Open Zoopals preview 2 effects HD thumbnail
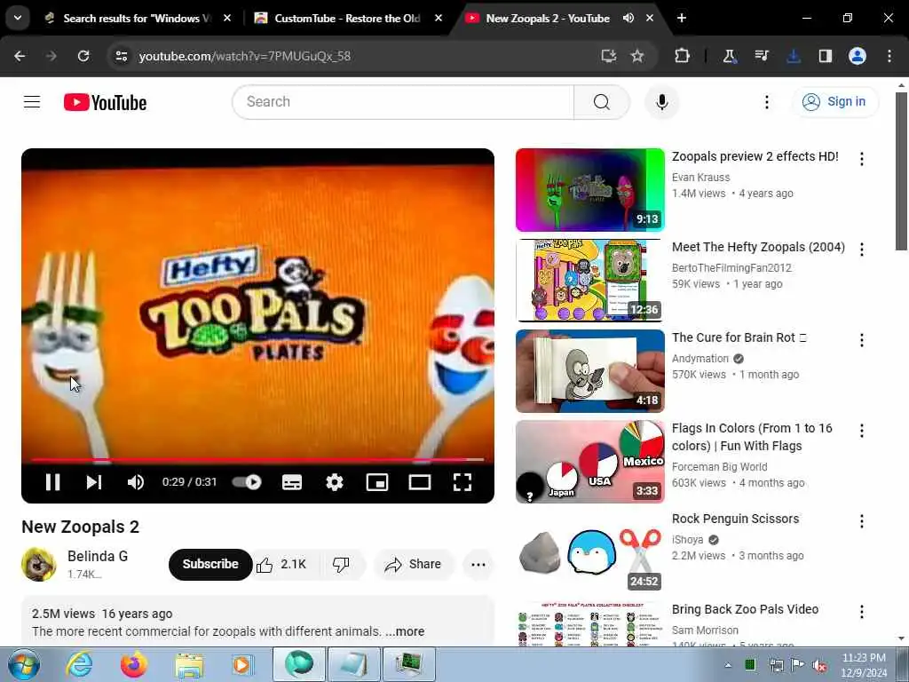The width and height of the screenshot is (909, 682). [589, 190]
